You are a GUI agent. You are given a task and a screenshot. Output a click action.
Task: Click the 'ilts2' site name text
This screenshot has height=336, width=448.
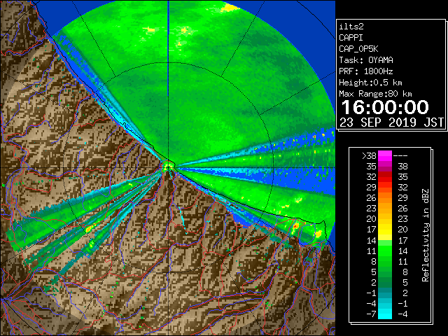351,27
